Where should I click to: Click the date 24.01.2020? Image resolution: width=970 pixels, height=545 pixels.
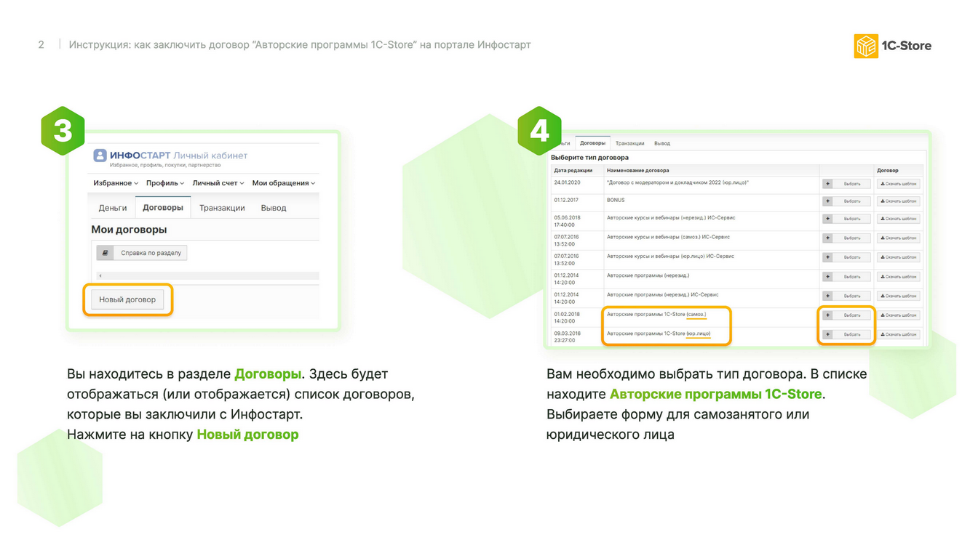click(x=567, y=182)
